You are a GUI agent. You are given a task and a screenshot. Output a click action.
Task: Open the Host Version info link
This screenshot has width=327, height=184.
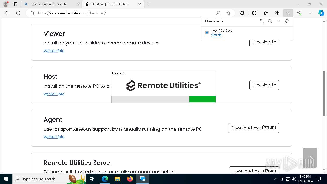54,94
